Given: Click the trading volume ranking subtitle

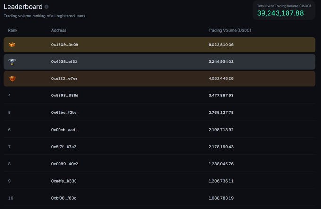Looking at the screenshot, I should point(45,16).
